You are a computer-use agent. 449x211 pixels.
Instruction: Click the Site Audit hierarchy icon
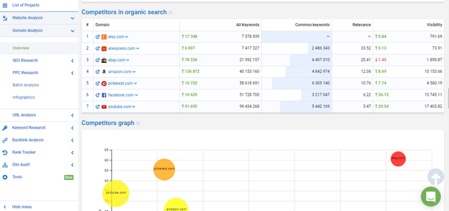pos(5,165)
